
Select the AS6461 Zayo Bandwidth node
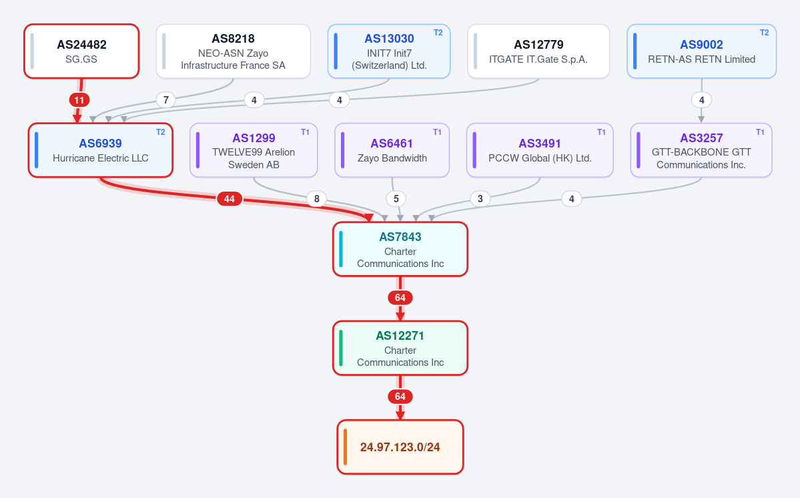point(392,150)
